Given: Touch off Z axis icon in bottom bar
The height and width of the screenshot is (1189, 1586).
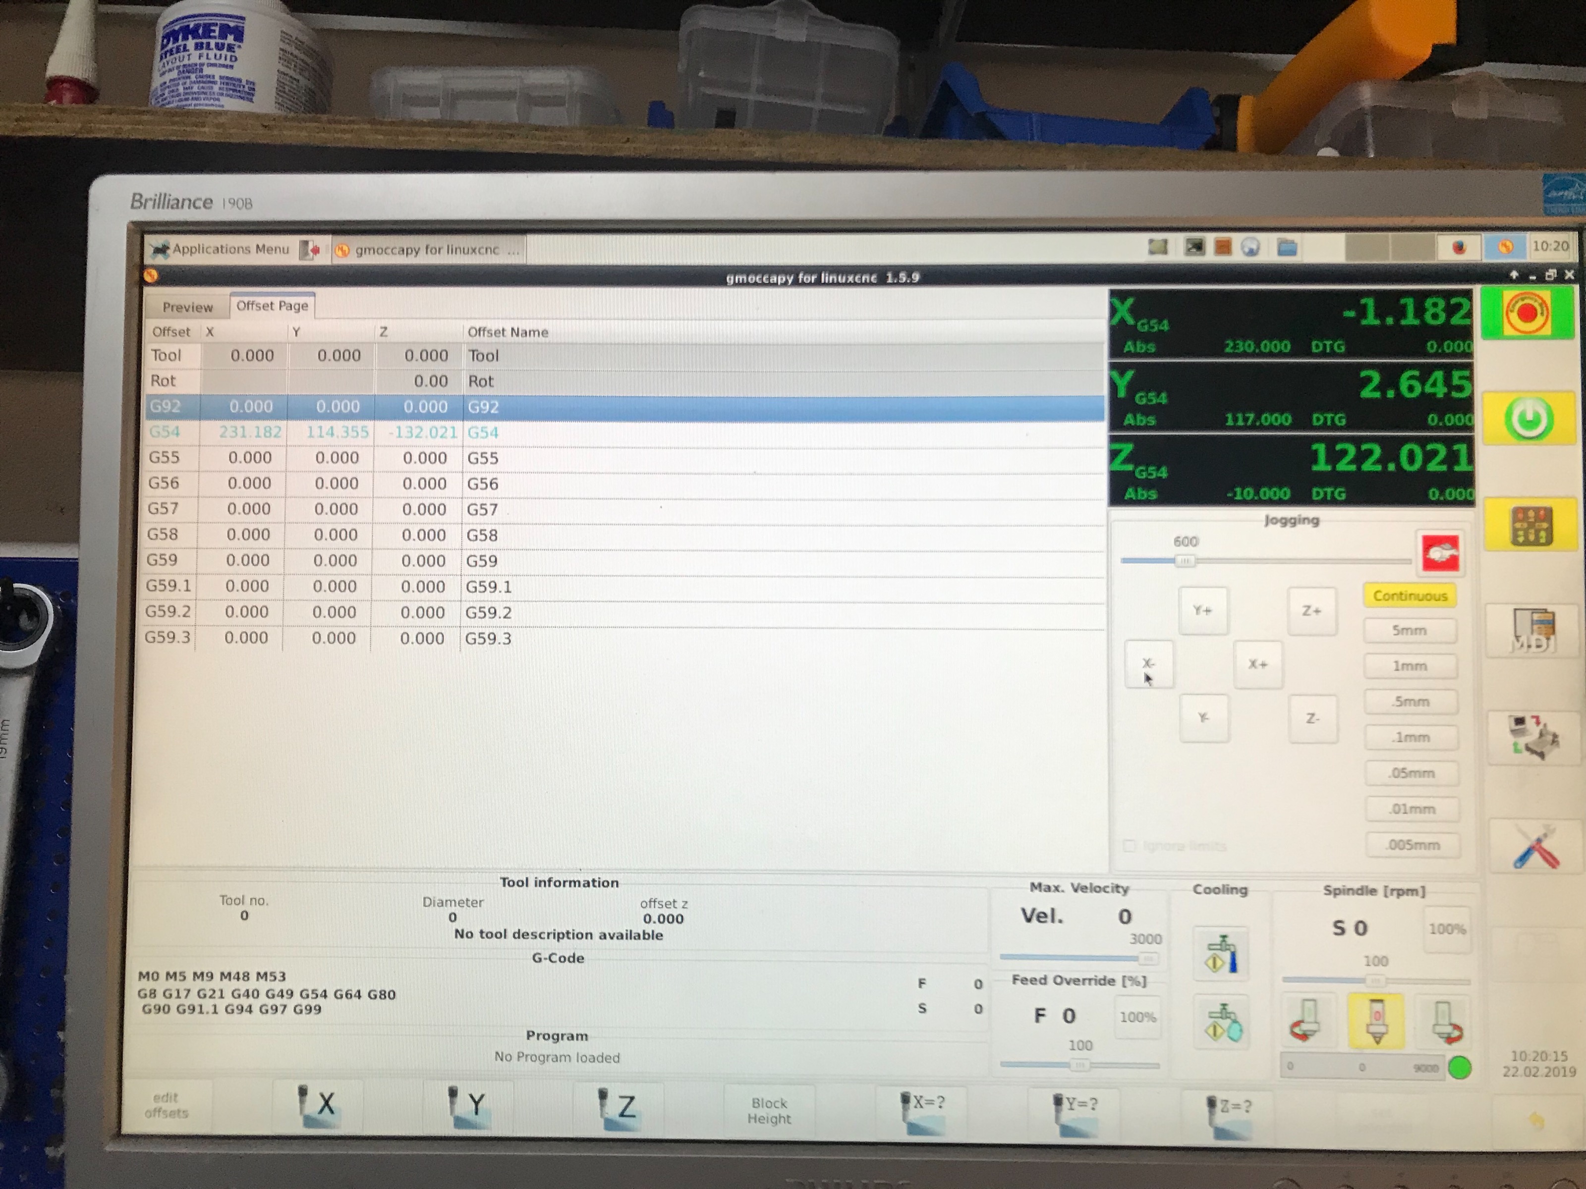Looking at the screenshot, I should [618, 1108].
